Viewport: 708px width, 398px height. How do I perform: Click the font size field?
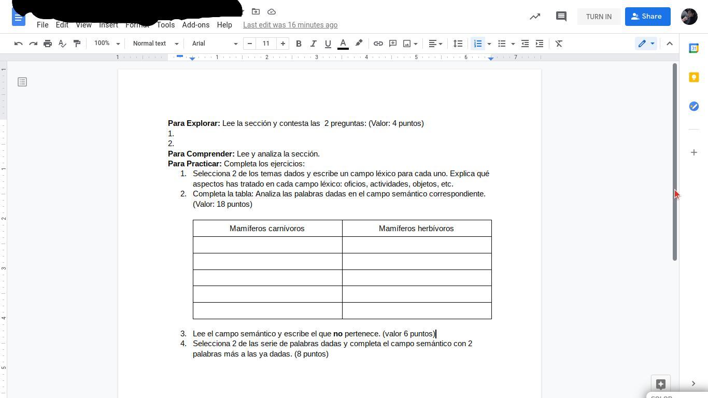click(266, 44)
